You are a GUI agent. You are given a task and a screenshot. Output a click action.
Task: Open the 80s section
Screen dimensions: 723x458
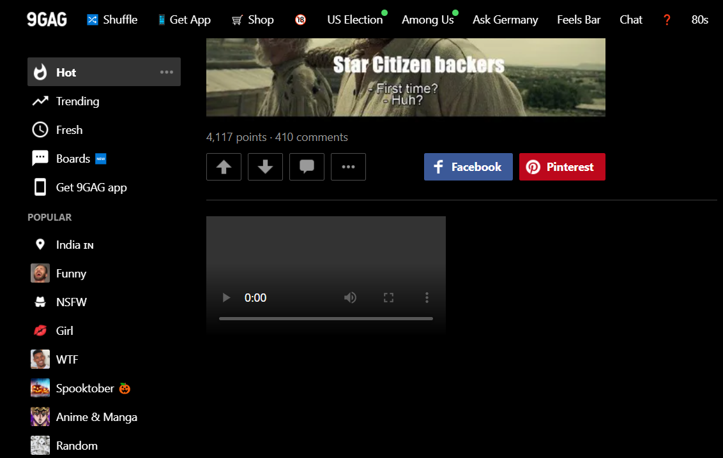(699, 20)
